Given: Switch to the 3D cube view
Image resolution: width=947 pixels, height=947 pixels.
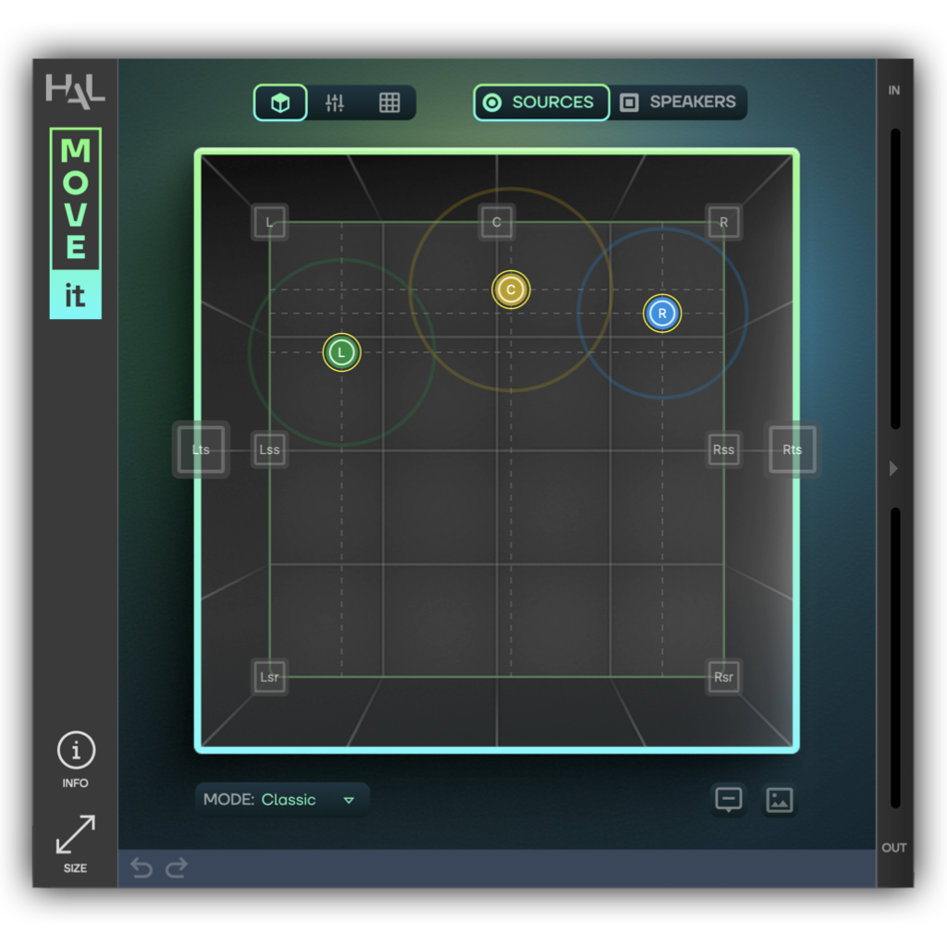Looking at the screenshot, I should click(280, 103).
